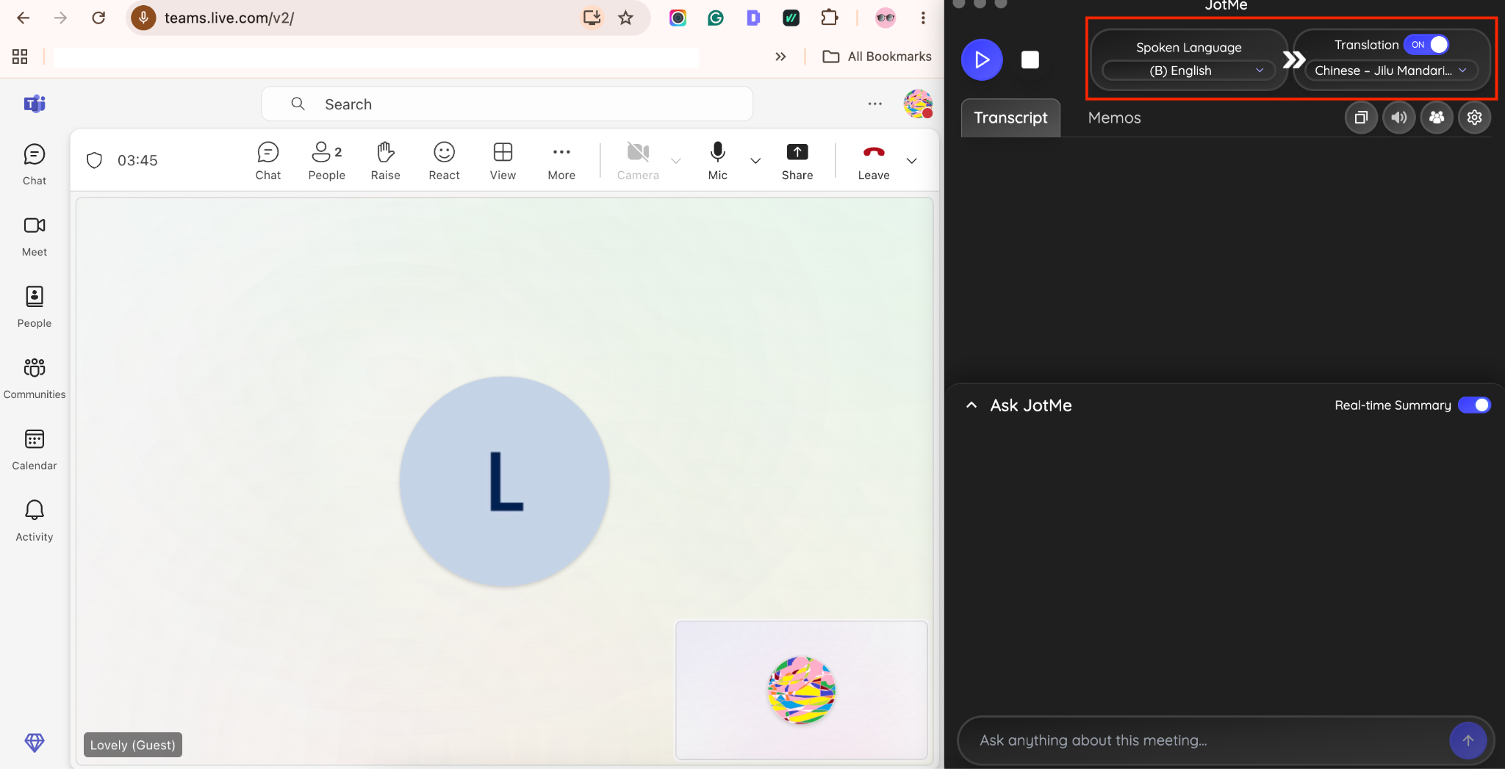Click the self-view video thumbnail
Viewport: 1505px width, 769px height.
802,690
